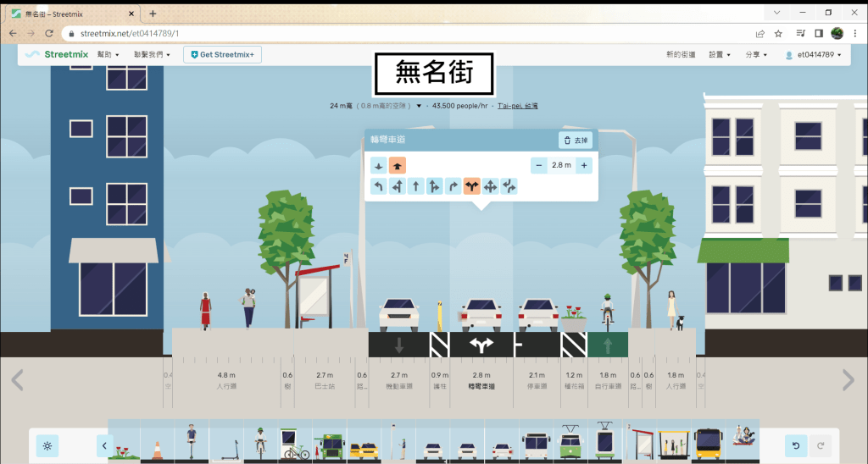Image resolution: width=868 pixels, height=464 pixels.
Task: Open the 設置 settings dropdown
Action: pyautogui.click(x=720, y=55)
